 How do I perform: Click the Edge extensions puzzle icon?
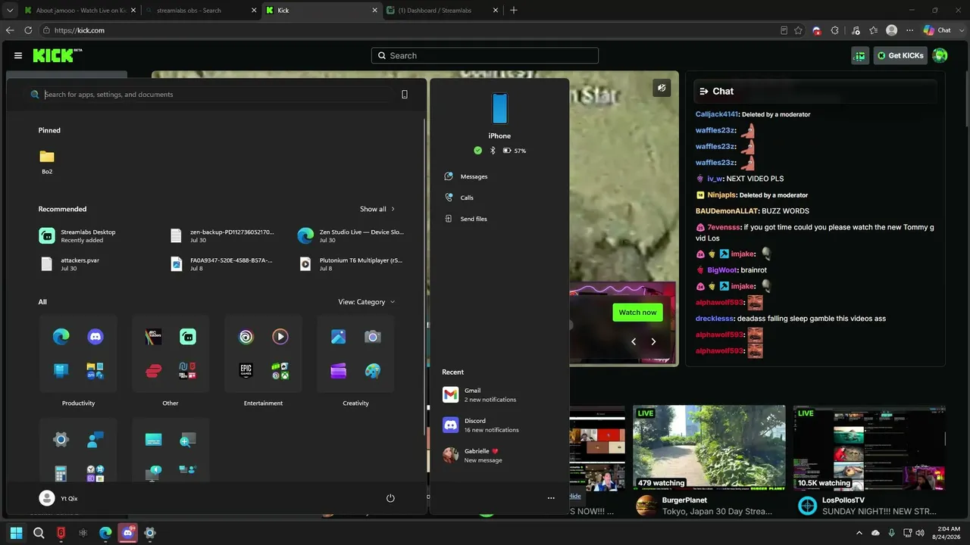834,30
